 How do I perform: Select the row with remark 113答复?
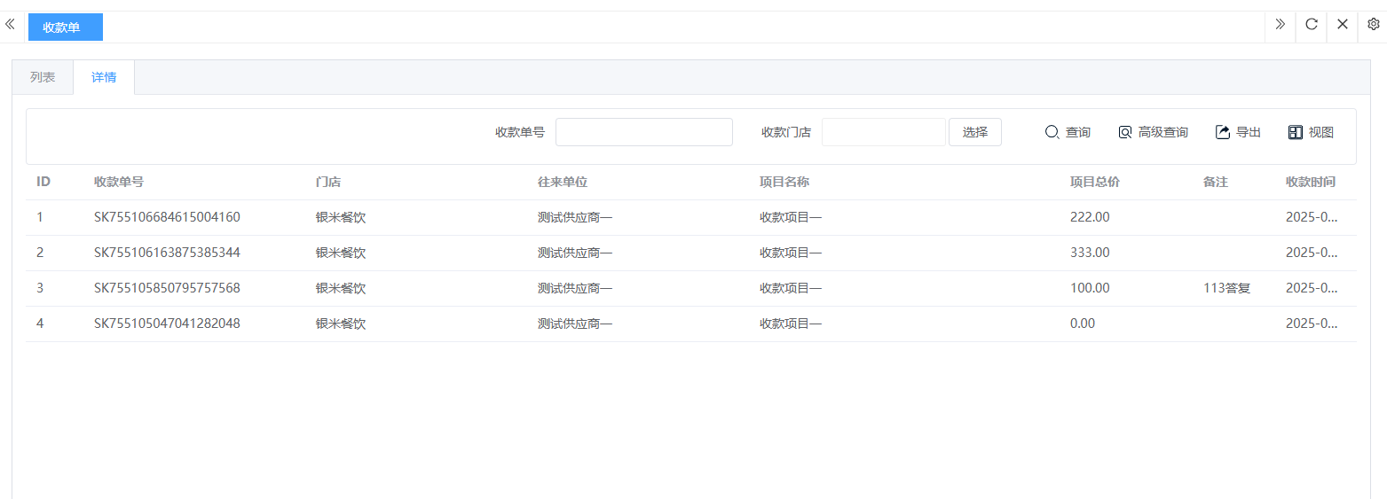point(1226,288)
